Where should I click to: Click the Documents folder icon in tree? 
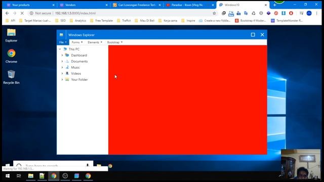tap(67, 61)
